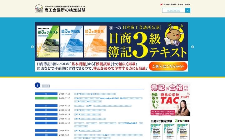Click the 日商PC検定試験 heading text
Screen dimensions: 225x140
161,121
